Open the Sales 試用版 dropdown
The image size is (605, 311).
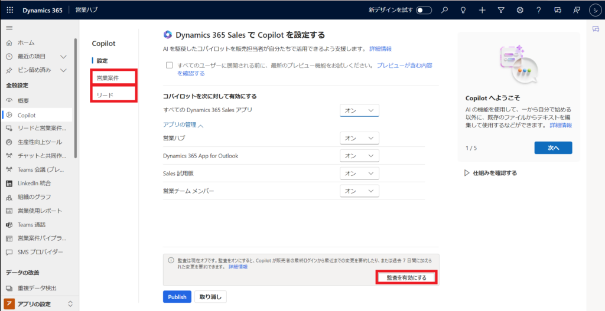(x=360, y=173)
